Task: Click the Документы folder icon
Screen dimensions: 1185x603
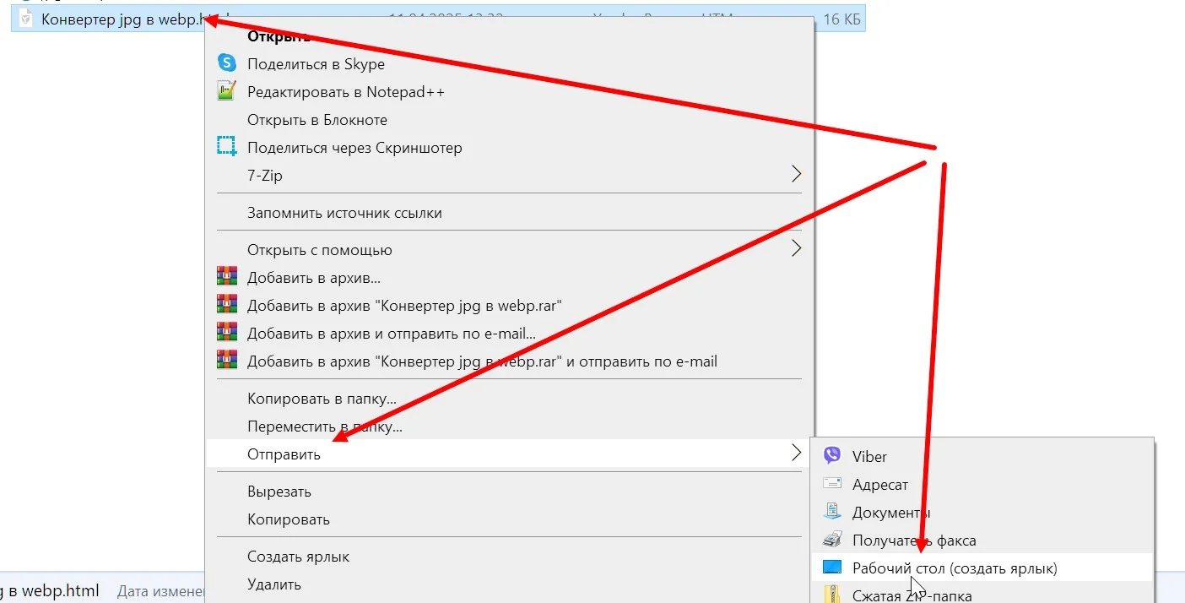Action: click(x=832, y=512)
